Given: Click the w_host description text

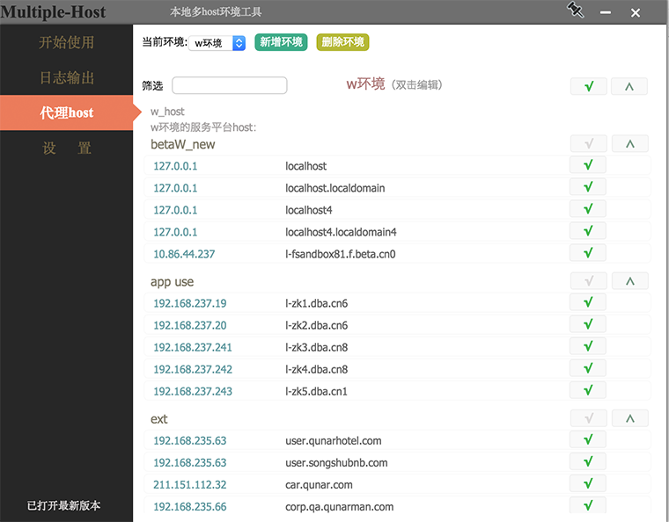Looking at the screenshot, I should point(167,112).
